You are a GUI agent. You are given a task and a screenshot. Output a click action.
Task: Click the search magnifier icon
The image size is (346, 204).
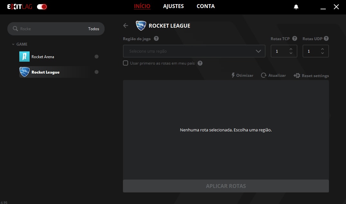coord(15,29)
